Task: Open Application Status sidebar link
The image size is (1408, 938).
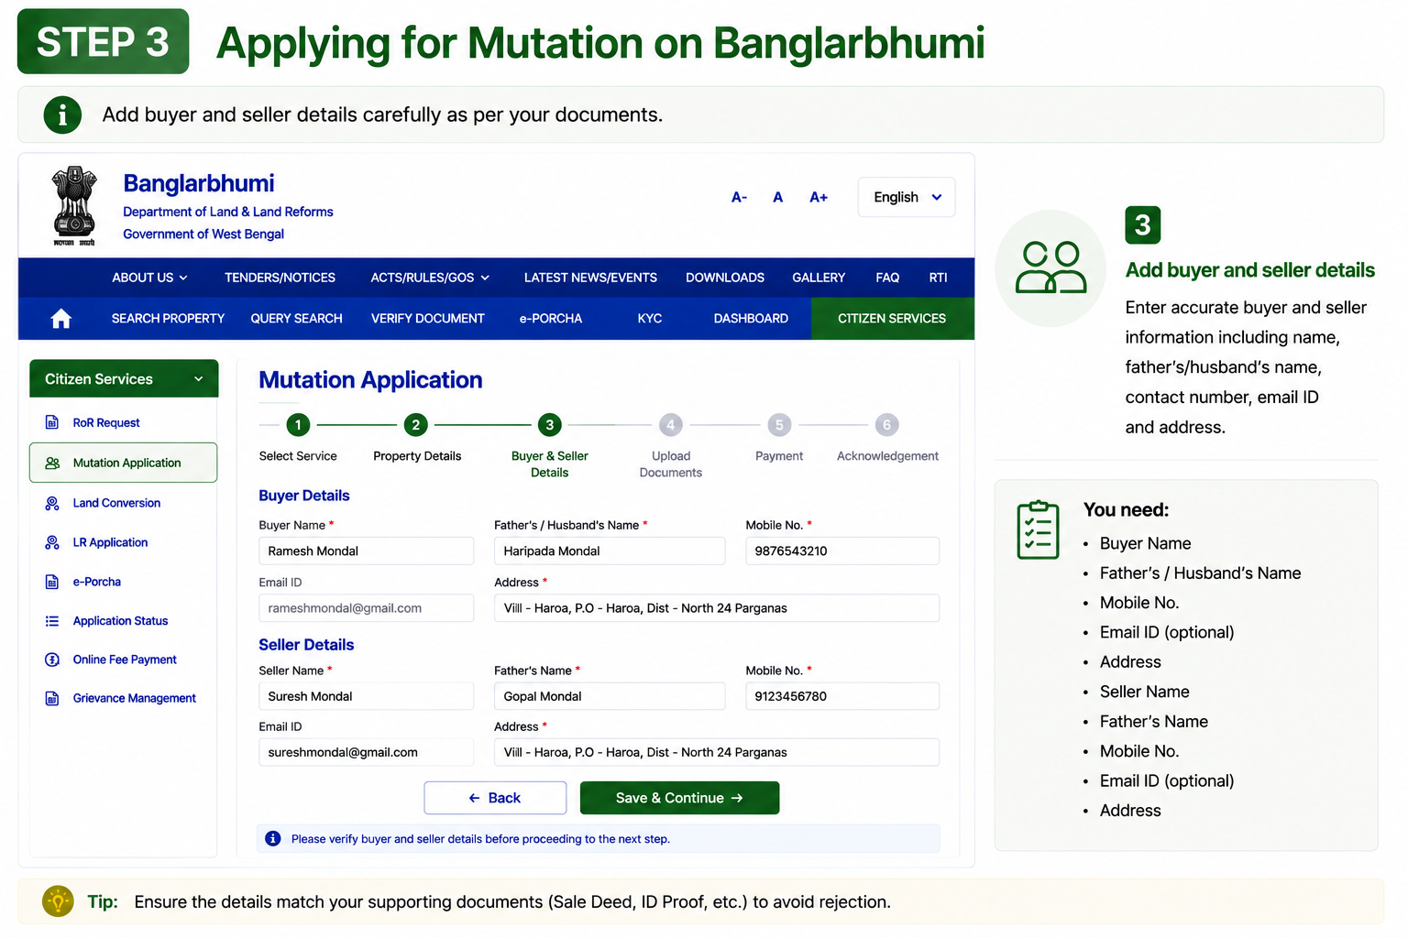Action: point(120,621)
